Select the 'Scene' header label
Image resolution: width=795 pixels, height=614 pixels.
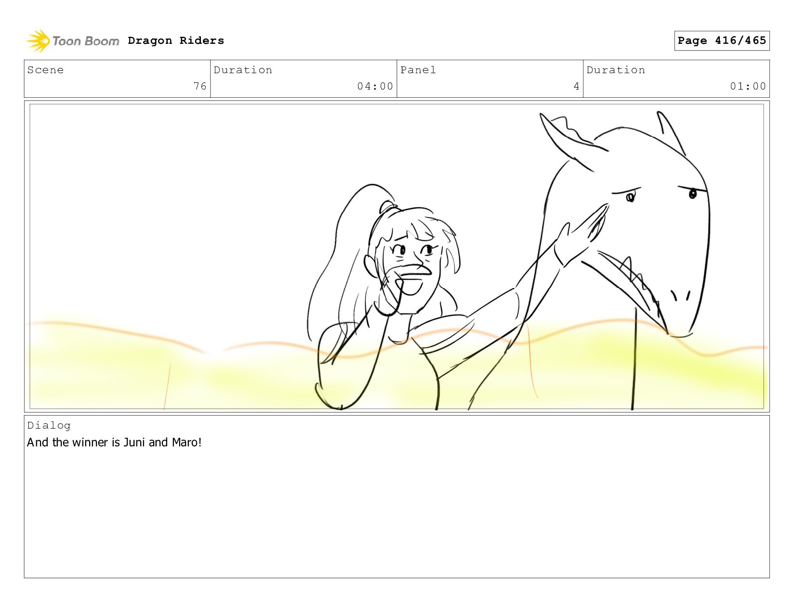[46, 70]
